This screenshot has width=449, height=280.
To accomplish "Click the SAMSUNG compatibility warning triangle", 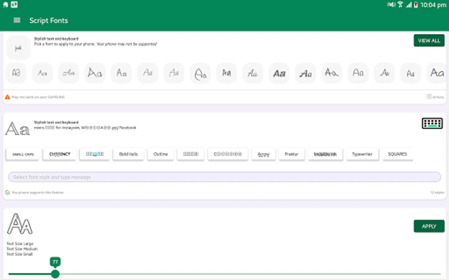I will tap(7, 97).
